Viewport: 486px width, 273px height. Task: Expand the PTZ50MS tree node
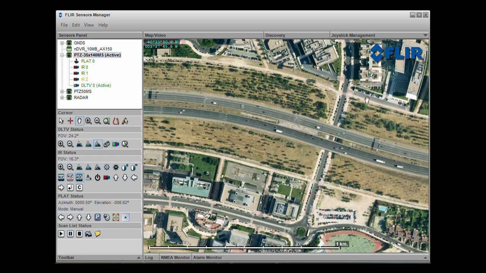coord(62,91)
